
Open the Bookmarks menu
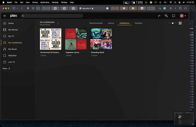click(45, 2)
